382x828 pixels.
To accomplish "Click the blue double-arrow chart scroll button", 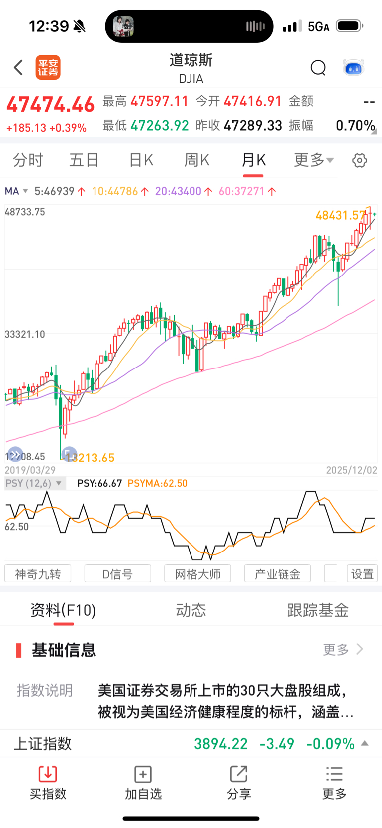I will 15,454.
